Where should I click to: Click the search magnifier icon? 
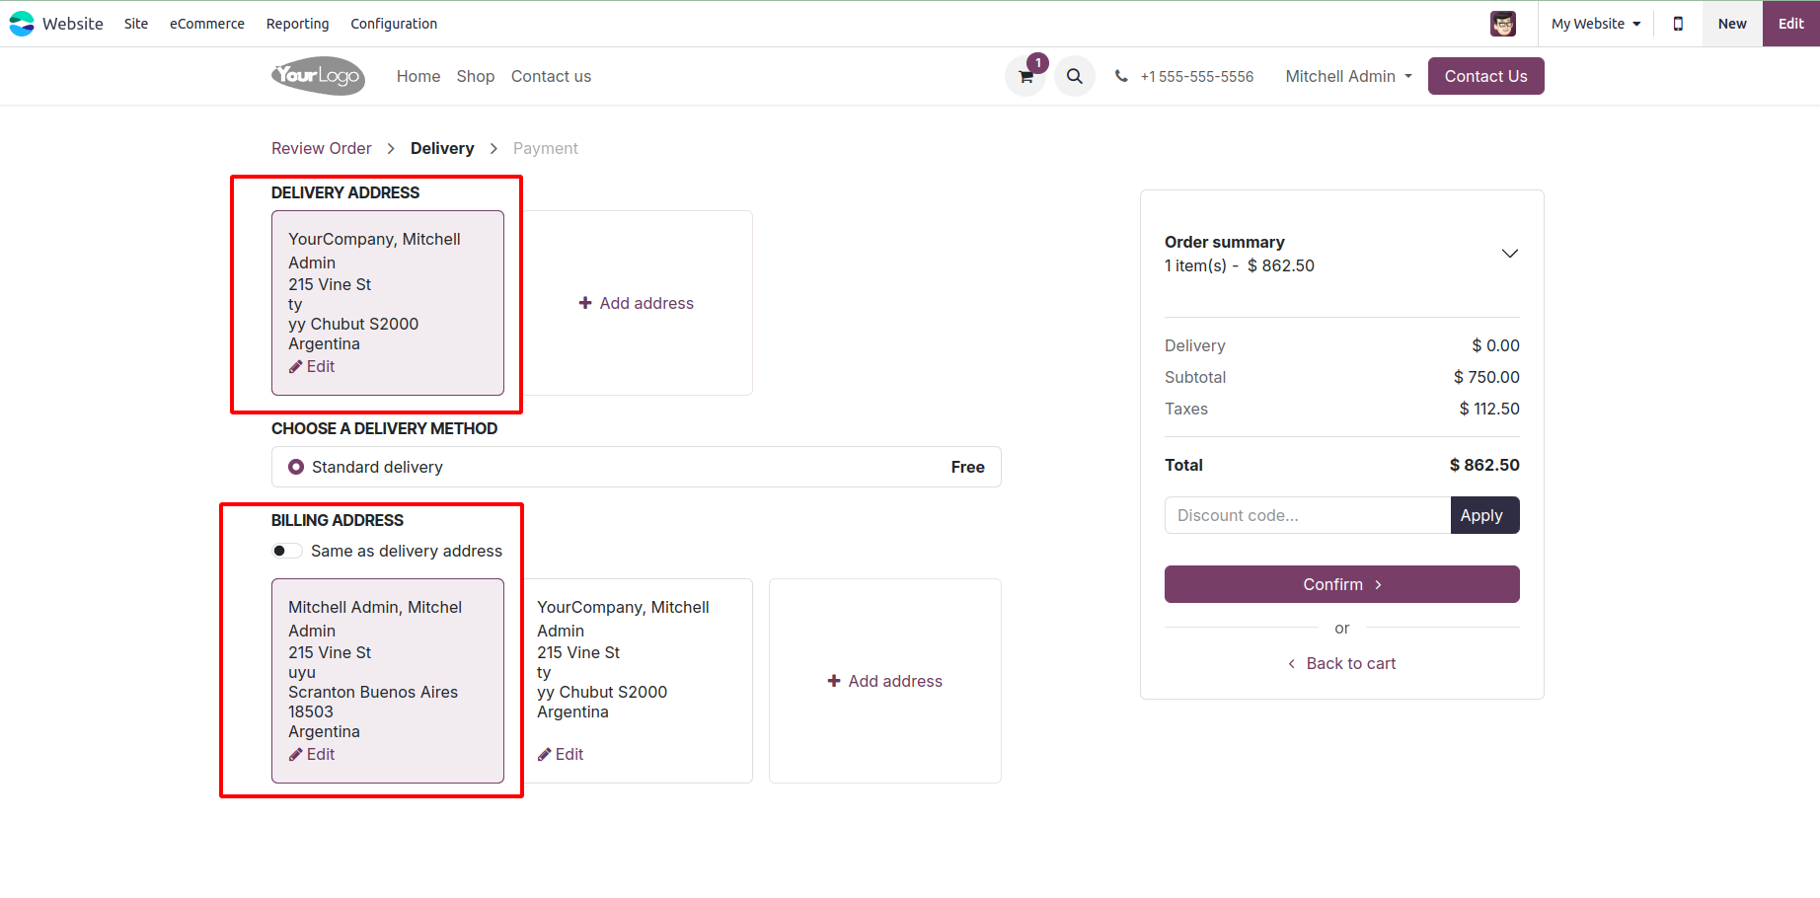[1075, 76]
